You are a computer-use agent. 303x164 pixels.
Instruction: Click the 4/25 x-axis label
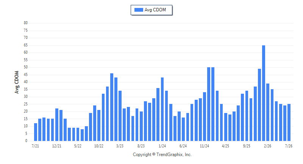click(225, 146)
